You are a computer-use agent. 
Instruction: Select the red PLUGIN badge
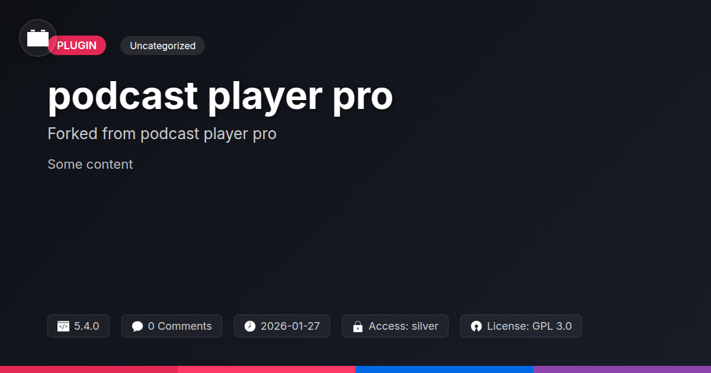[x=77, y=46]
